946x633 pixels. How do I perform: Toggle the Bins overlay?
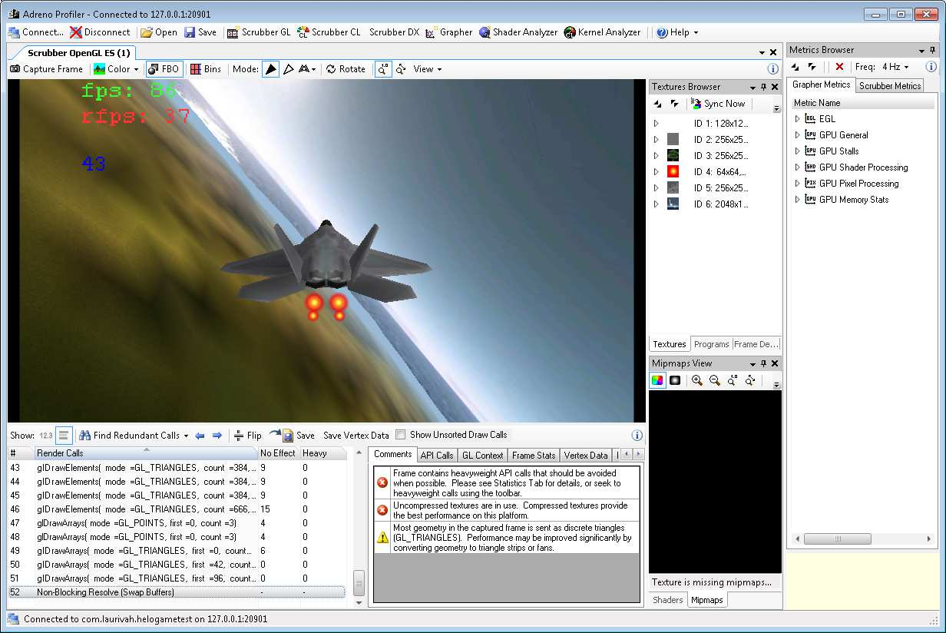click(206, 69)
